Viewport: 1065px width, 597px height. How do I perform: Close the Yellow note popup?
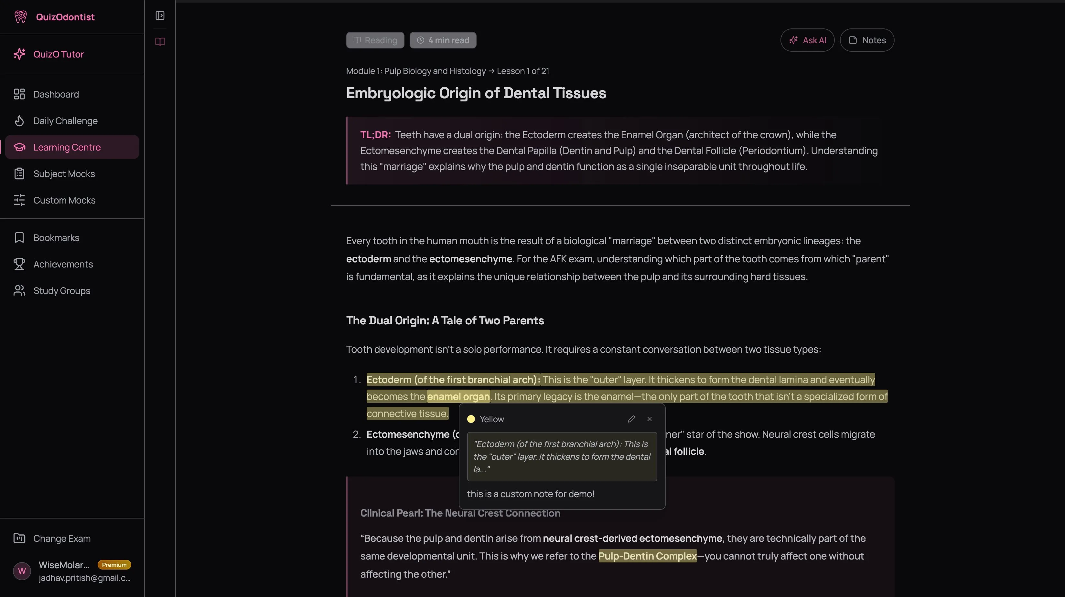pyautogui.click(x=649, y=419)
